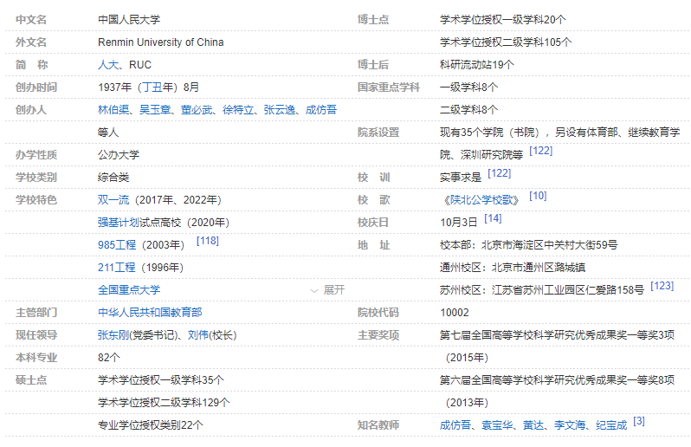691x447 pixels.
Task: Click founder 林伯渠 link
Action: tap(113, 110)
